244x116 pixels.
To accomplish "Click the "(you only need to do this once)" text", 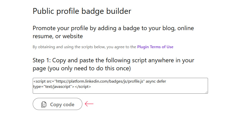I will click(x=89, y=68).
